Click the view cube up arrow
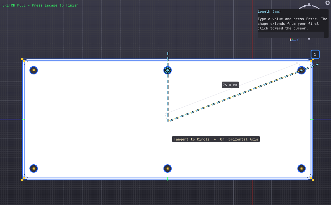The width and height of the screenshot is (331, 205). point(309,4)
